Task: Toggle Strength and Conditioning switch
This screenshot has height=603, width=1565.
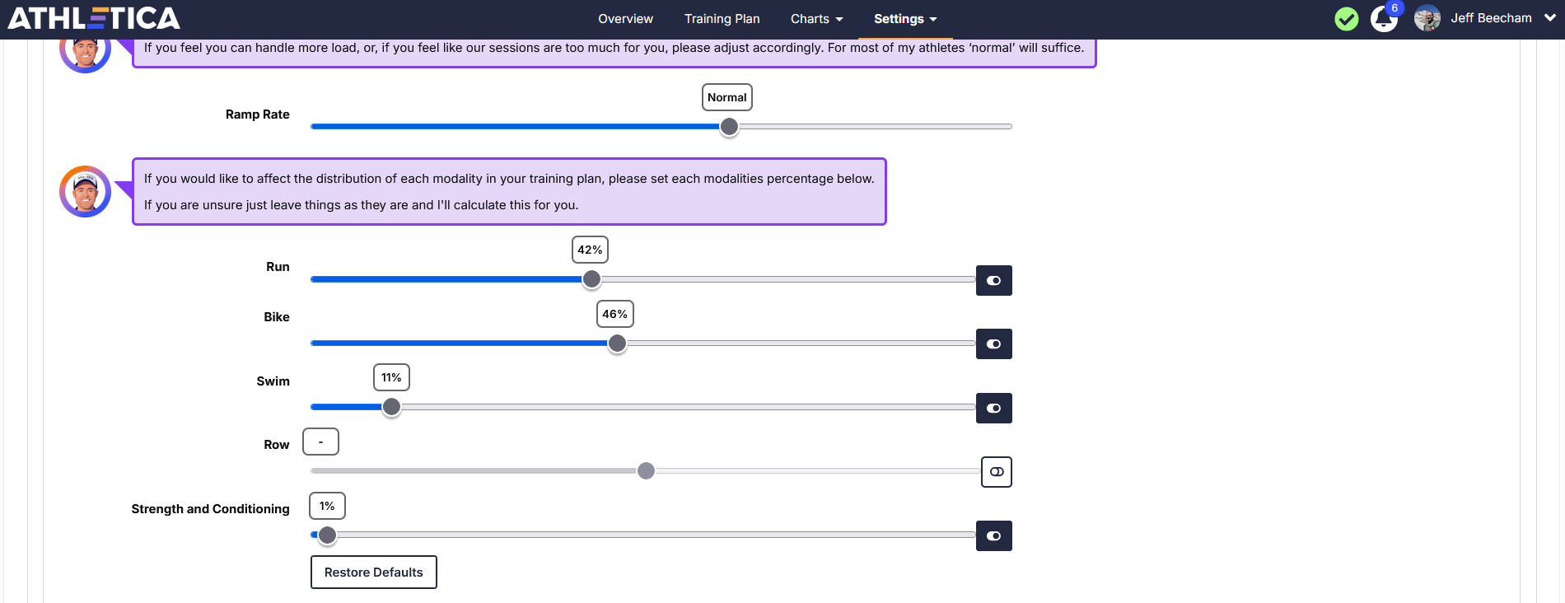Action: click(x=993, y=536)
